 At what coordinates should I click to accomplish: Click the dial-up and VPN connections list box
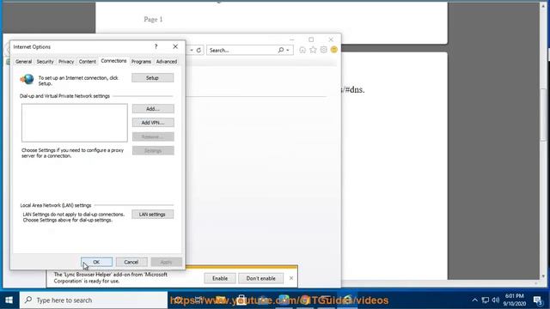75,123
